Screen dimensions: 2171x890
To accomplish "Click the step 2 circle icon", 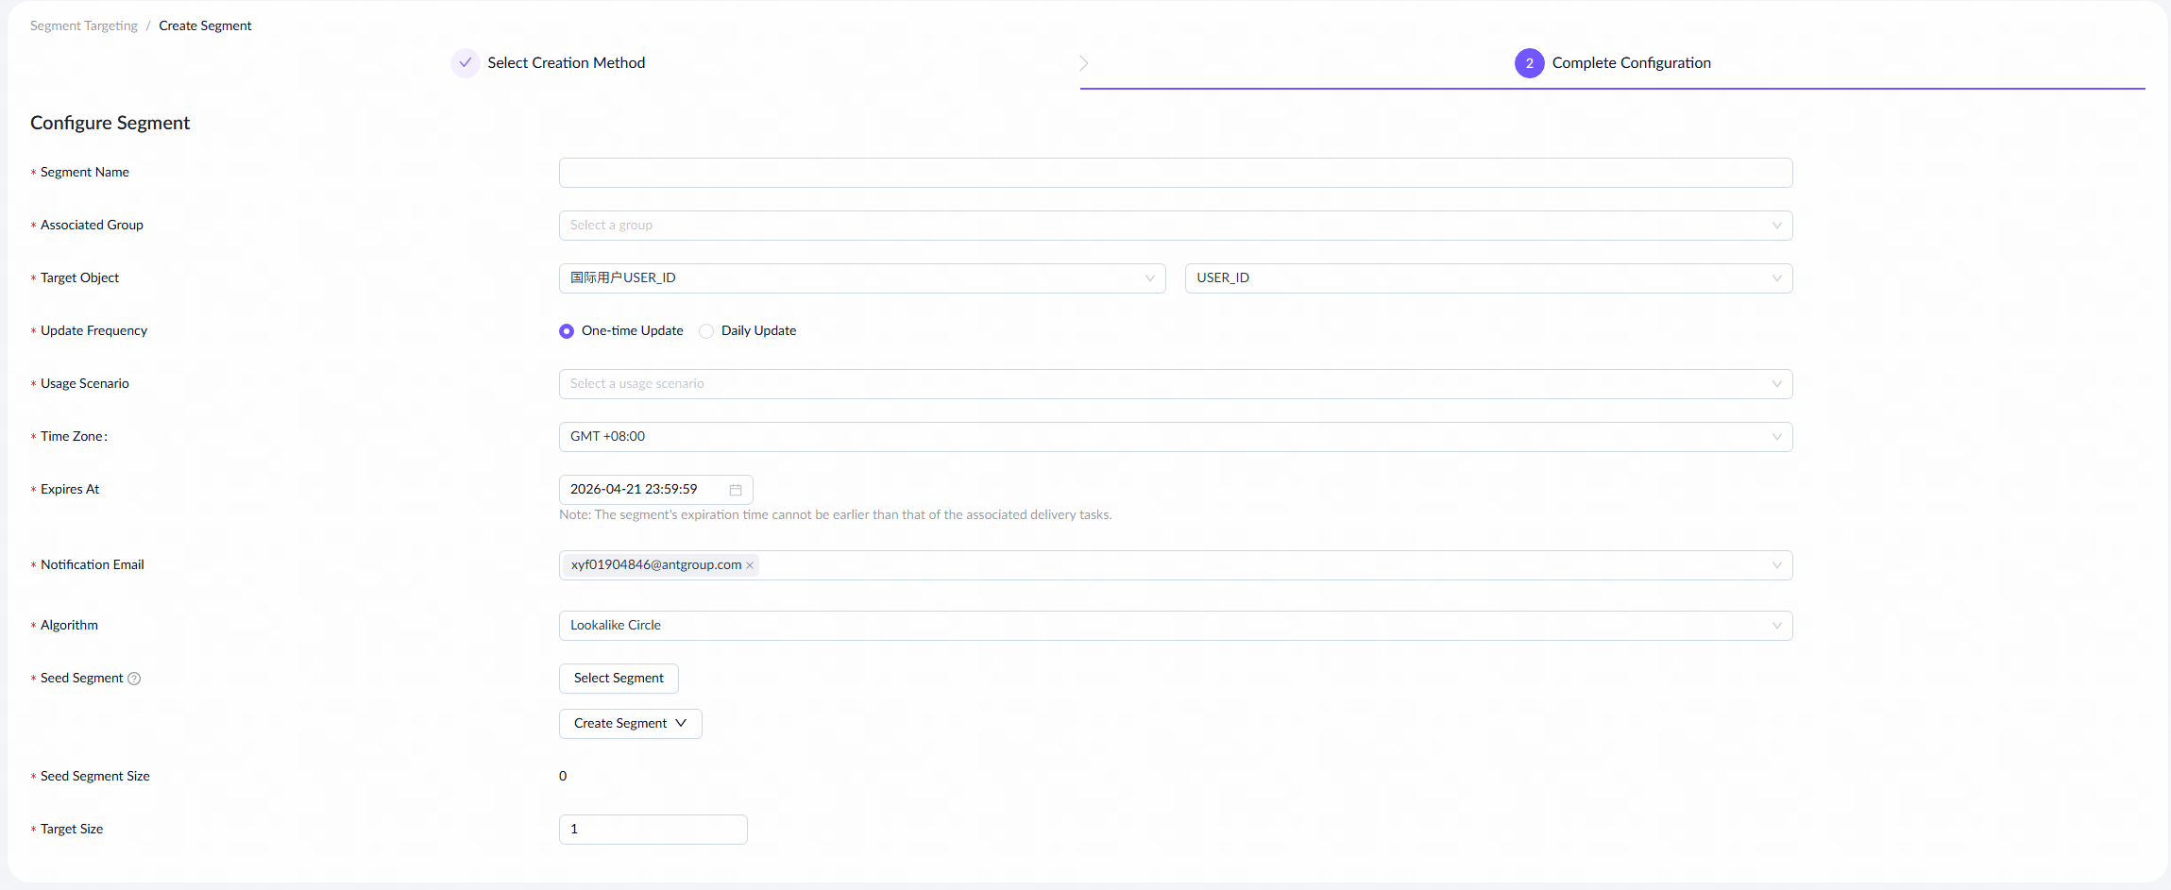I will coord(1529,63).
